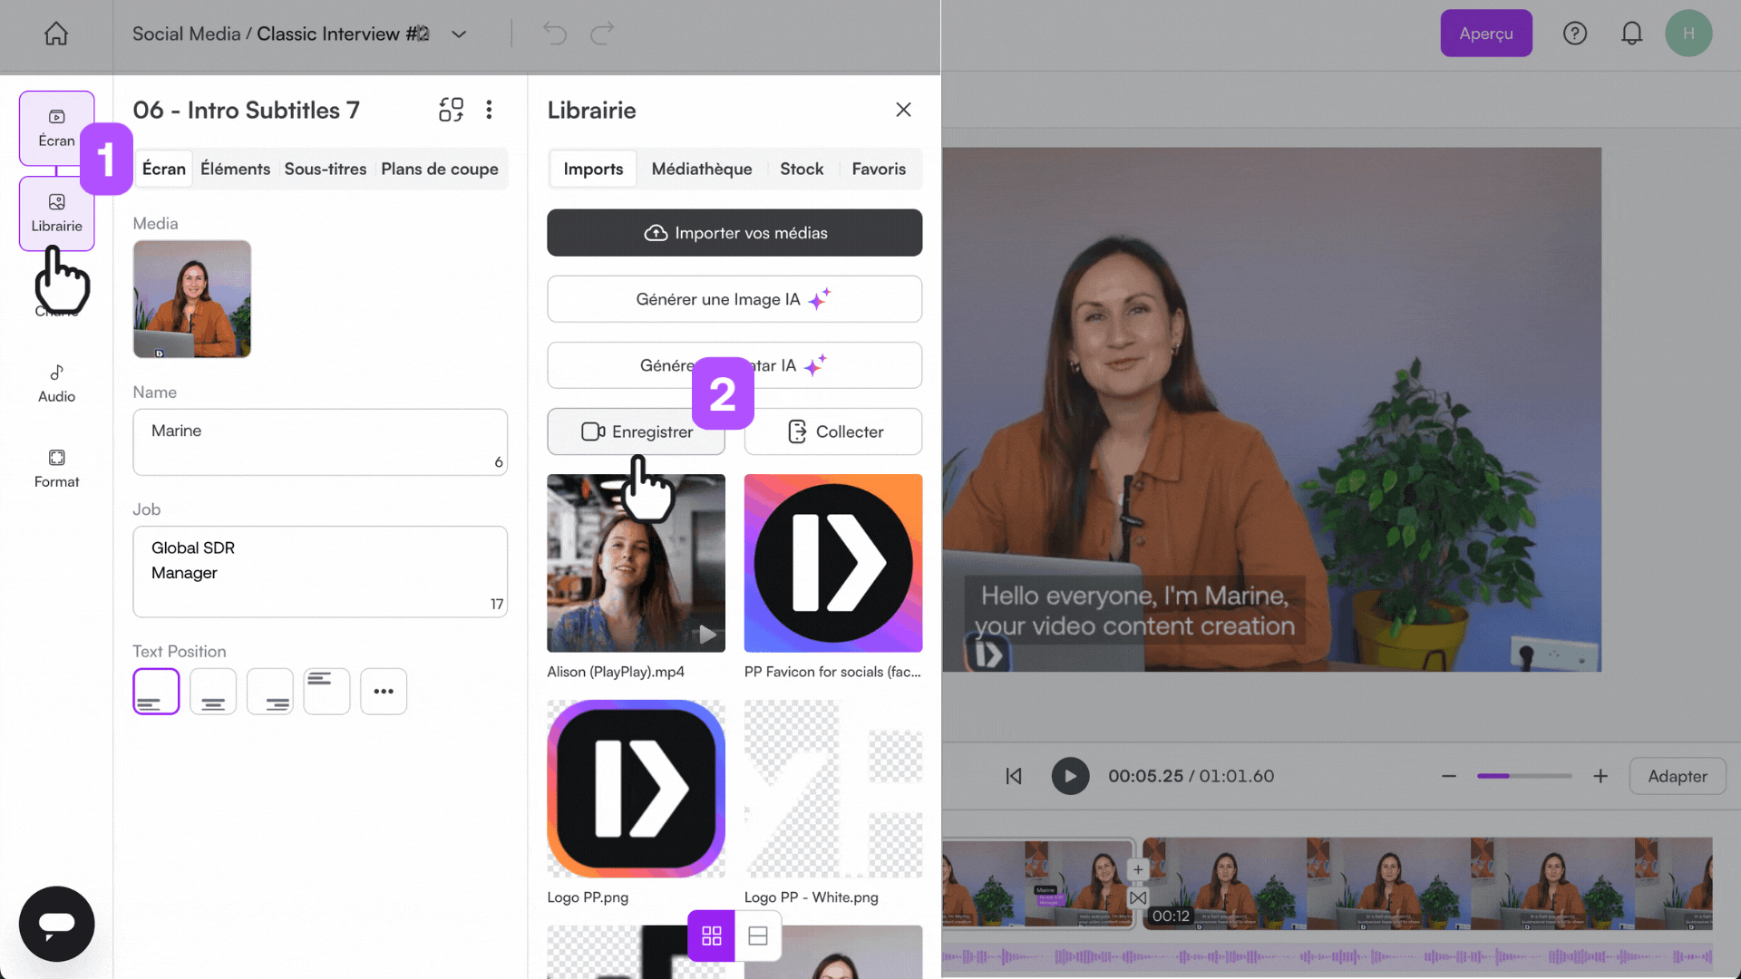The width and height of the screenshot is (1741, 979).
Task: Open the Audio sidebar panel
Action: (x=56, y=383)
